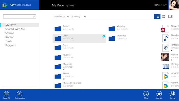Click the GDrive logo icon
Viewport: 179px width, 101px height.
(x=5, y=5)
